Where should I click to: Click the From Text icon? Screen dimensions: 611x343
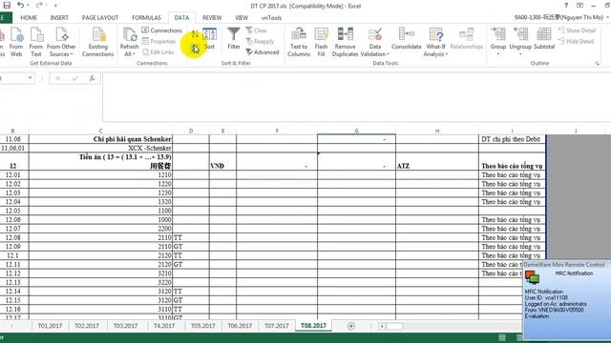tap(36, 42)
